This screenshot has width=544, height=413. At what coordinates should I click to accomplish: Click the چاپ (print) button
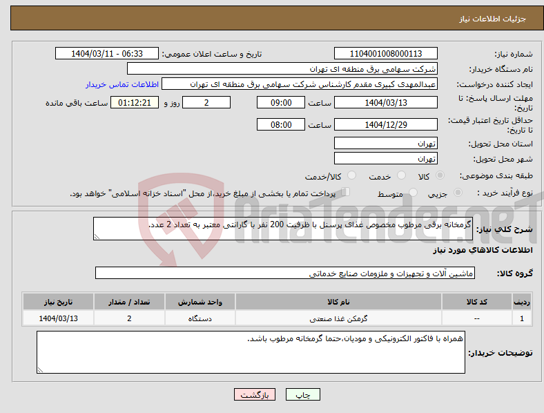pos(302,395)
